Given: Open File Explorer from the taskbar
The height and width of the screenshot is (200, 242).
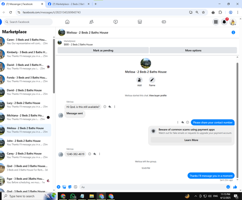Looking at the screenshot, I should coord(91,196).
